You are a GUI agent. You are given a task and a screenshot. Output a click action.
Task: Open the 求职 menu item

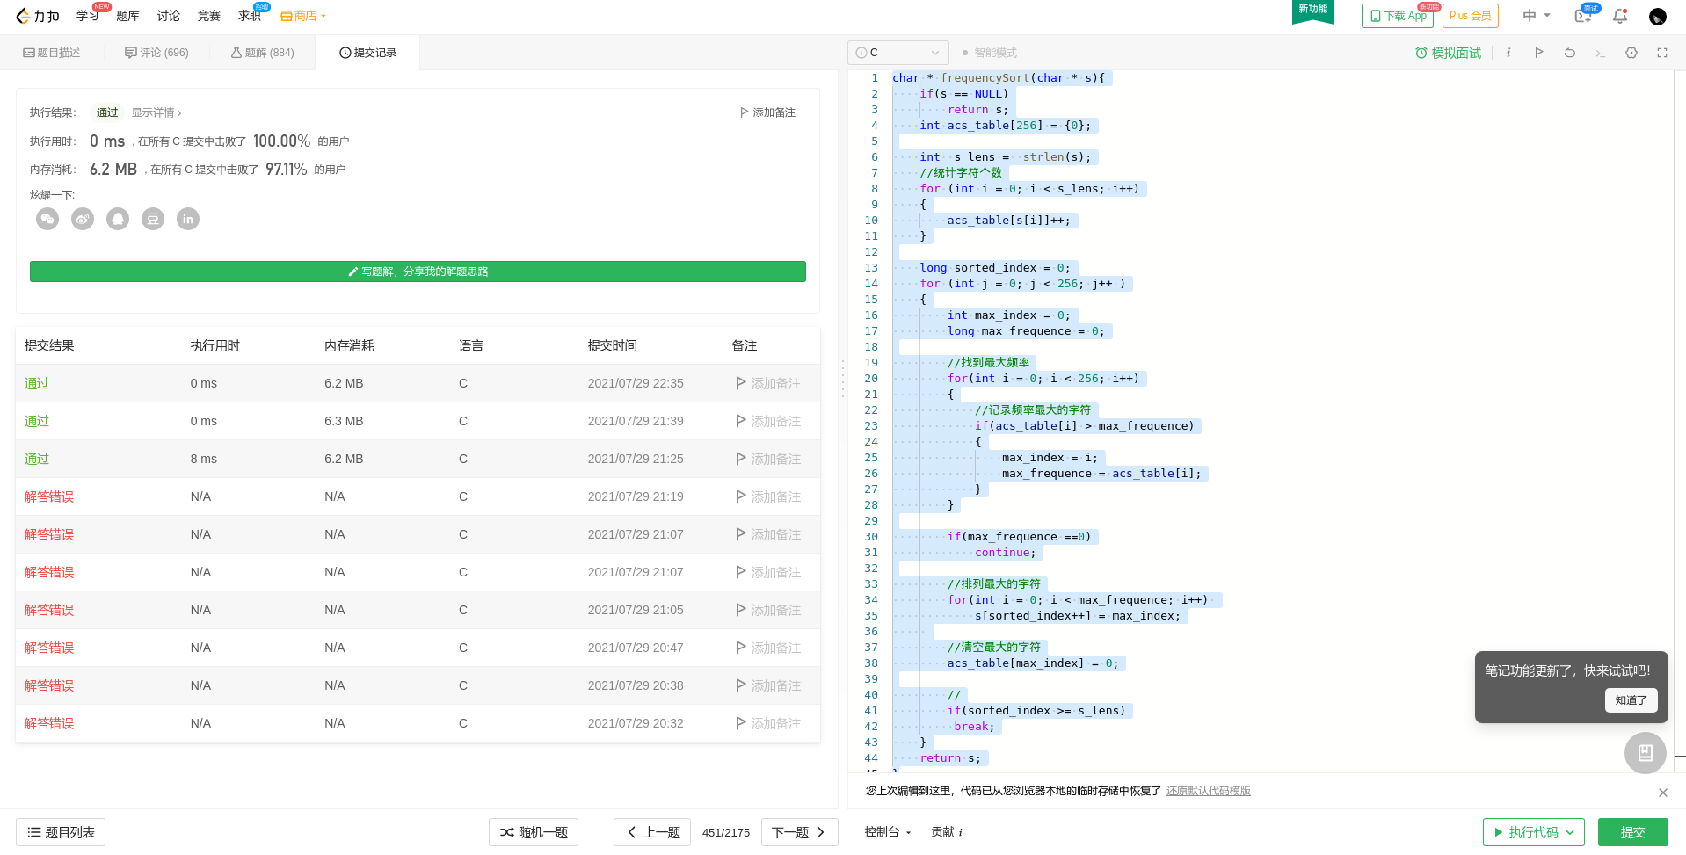click(x=250, y=16)
